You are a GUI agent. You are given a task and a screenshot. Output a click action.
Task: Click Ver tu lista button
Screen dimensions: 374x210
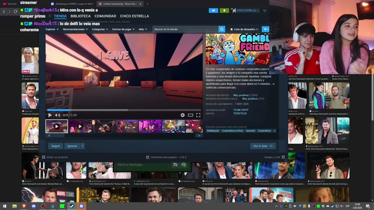pyautogui.click(x=263, y=146)
